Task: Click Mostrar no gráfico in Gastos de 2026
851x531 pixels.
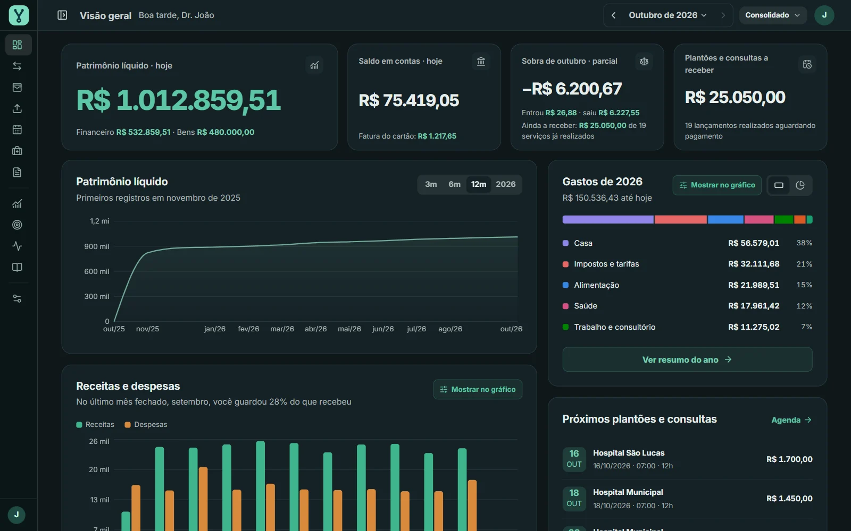Action: pos(717,185)
